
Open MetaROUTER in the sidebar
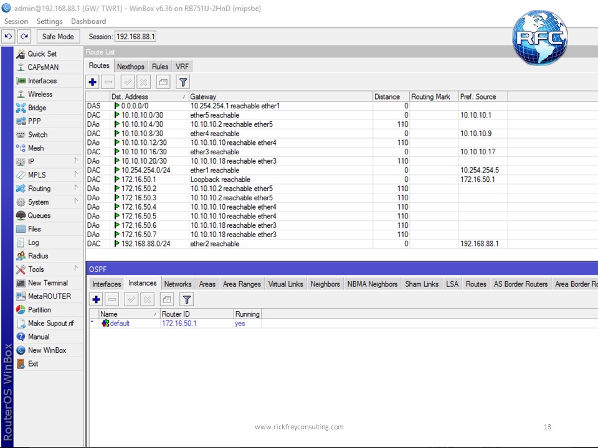pos(49,296)
